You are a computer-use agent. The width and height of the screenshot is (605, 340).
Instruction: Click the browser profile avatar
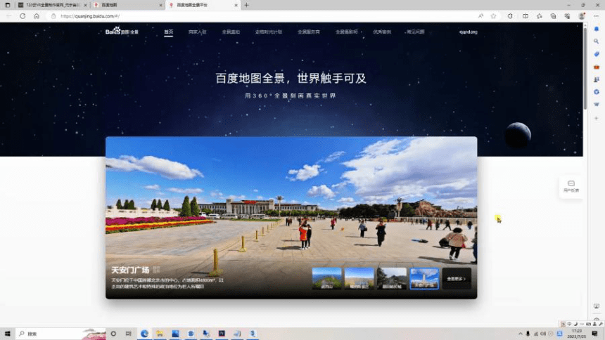(582, 16)
